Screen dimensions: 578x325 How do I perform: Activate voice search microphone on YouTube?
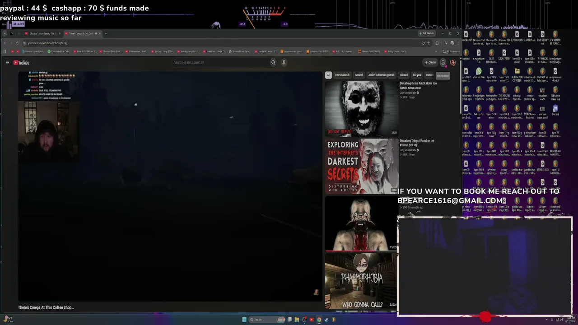click(284, 62)
